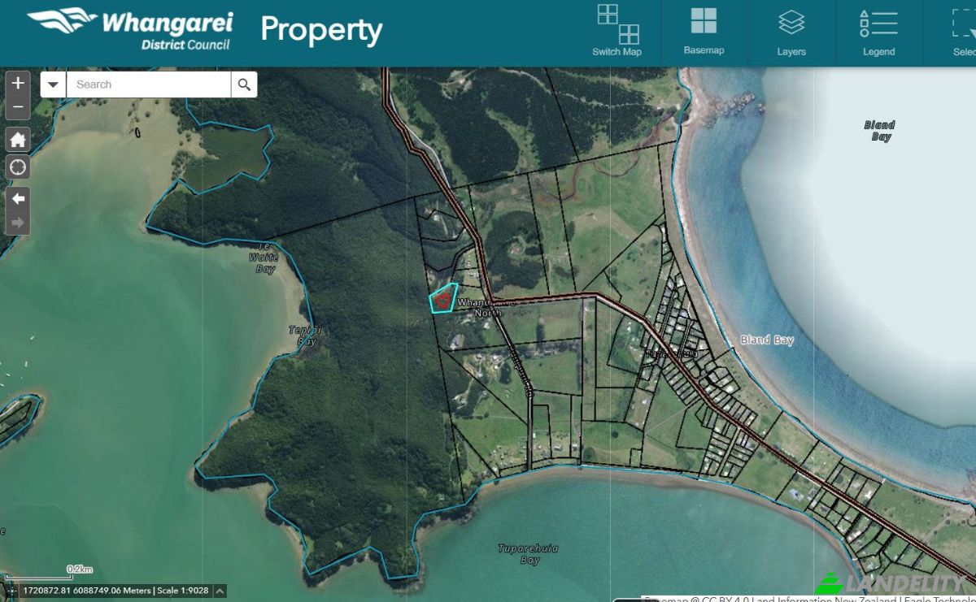Click the Landelity logo in map corner
Image resolution: width=976 pixels, height=602 pixels.
[895, 584]
